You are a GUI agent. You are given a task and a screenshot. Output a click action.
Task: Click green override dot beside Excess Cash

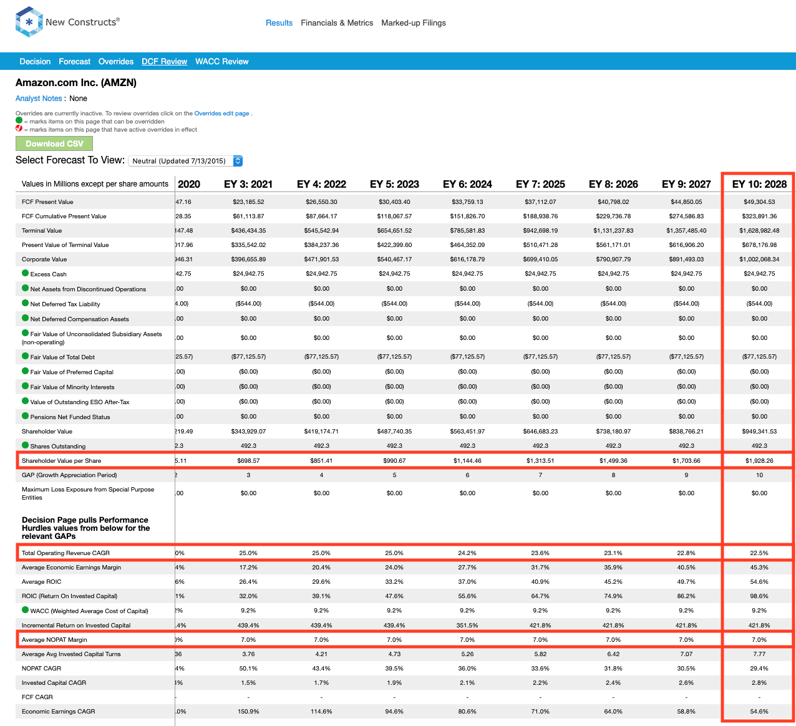pyautogui.click(x=26, y=273)
